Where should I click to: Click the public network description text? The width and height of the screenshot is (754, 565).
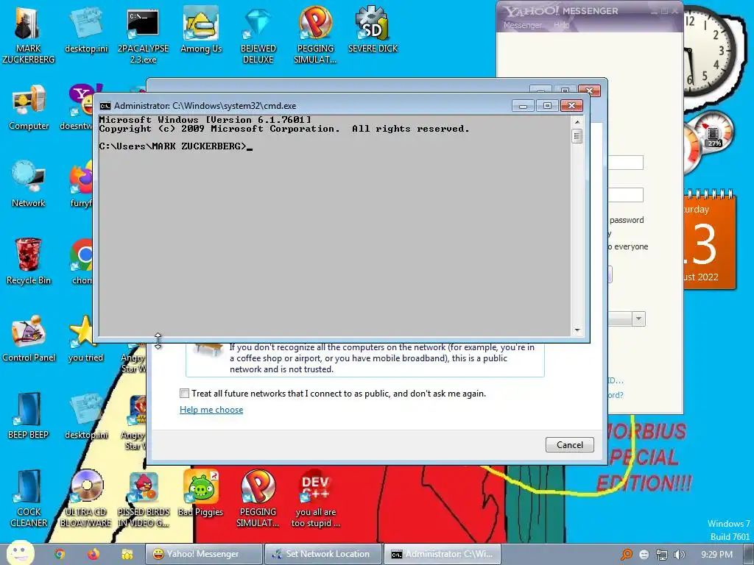pos(382,358)
